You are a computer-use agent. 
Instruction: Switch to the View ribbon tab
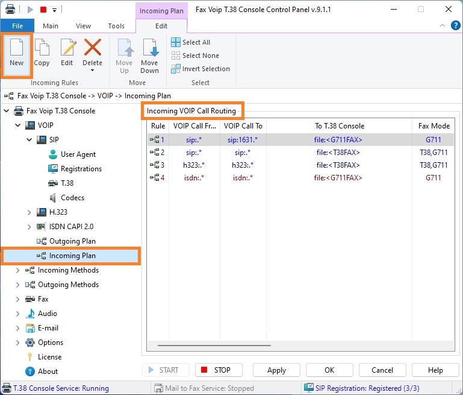[83, 26]
